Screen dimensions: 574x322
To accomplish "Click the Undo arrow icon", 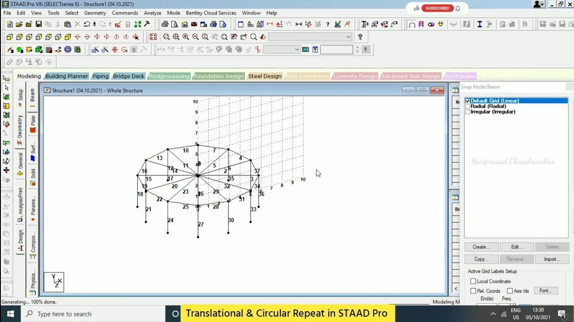I will tap(87, 24).
